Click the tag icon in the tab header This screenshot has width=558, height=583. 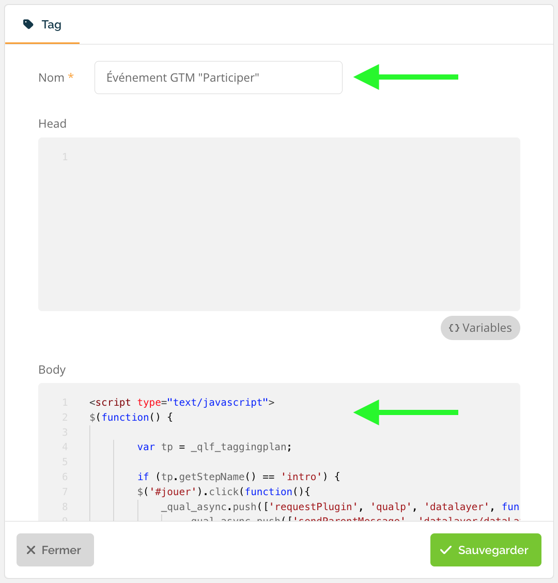(x=28, y=24)
